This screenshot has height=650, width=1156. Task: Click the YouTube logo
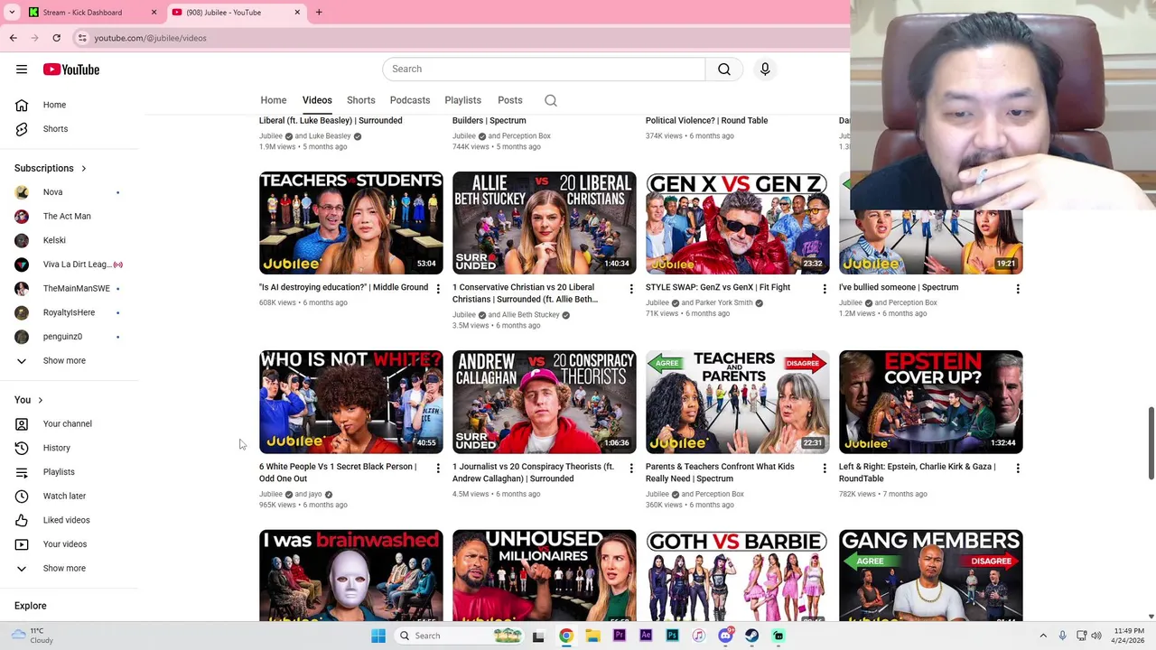pos(70,70)
